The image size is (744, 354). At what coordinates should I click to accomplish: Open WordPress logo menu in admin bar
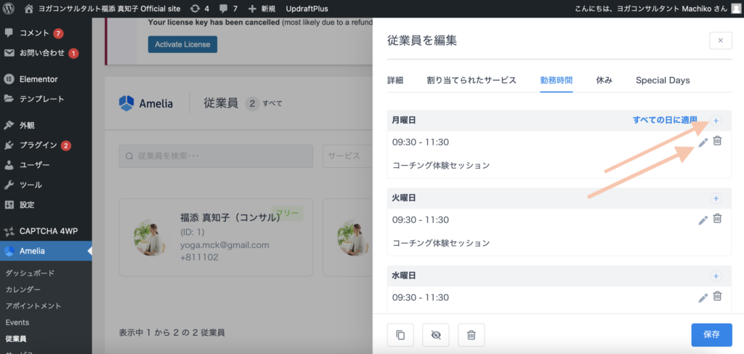click(9, 9)
